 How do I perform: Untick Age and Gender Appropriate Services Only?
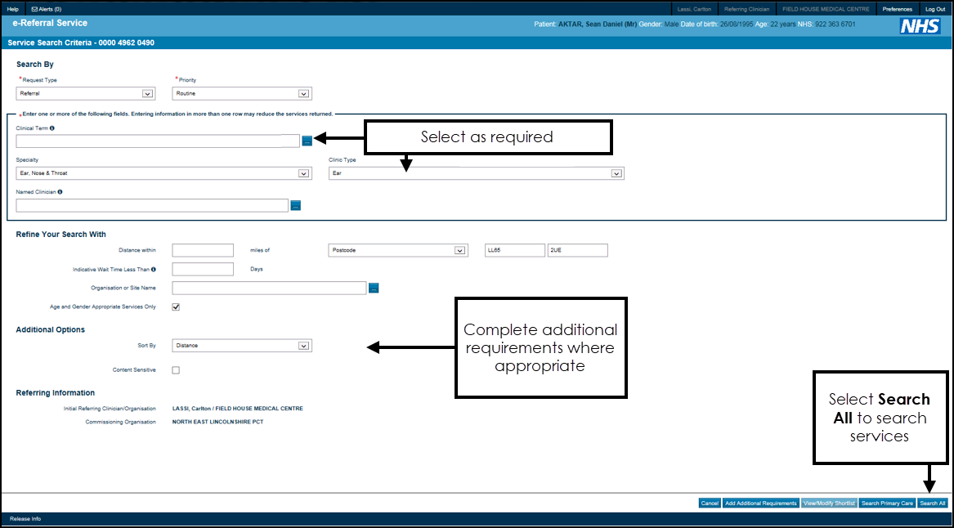(x=176, y=307)
